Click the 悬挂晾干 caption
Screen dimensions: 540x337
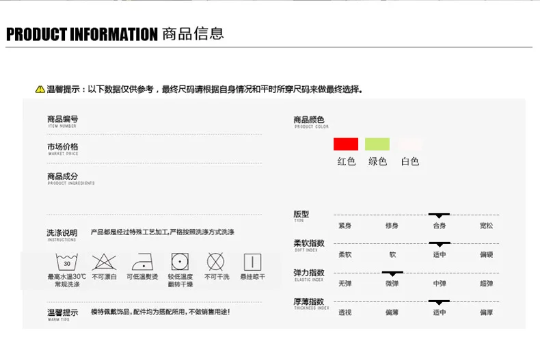[x=252, y=277]
